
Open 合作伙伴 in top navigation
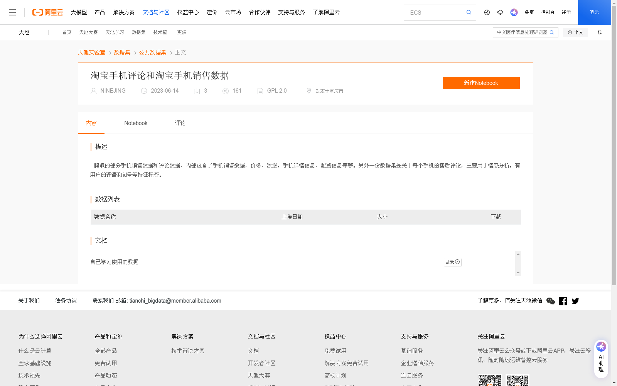pyautogui.click(x=260, y=12)
